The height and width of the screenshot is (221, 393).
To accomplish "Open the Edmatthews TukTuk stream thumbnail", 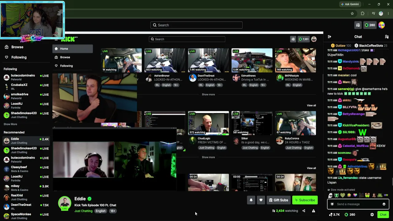I will [252, 60].
